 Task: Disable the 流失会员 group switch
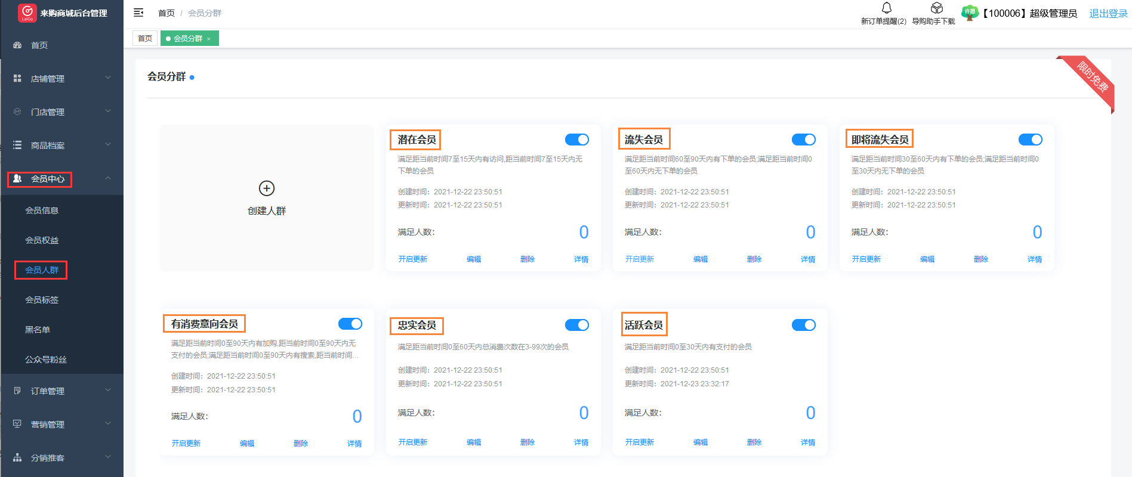[803, 140]
